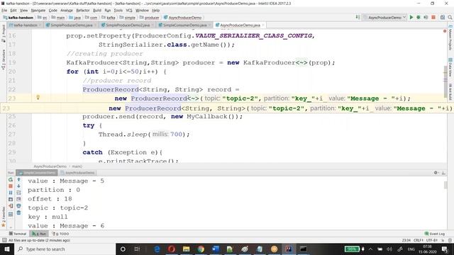454x255 pixels.
Task: Open the Windows Start menu
Action: 7,249
